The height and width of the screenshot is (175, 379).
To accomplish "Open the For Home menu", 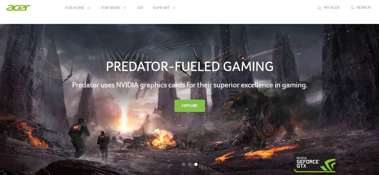I will pos(75,8).
